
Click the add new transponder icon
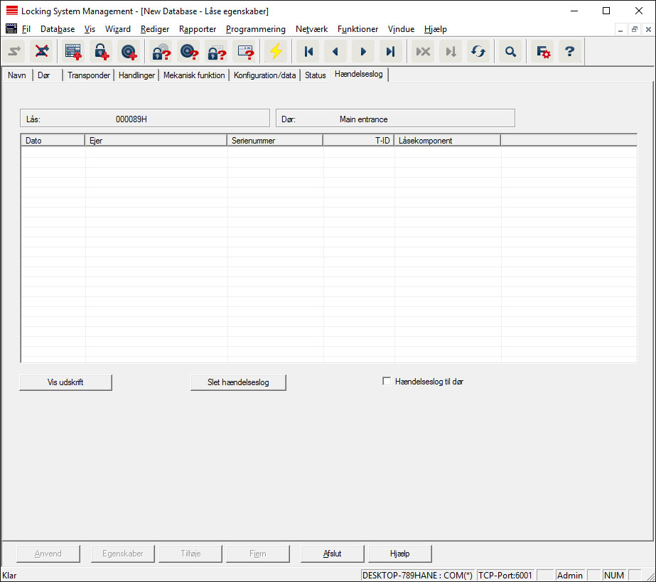129,52
